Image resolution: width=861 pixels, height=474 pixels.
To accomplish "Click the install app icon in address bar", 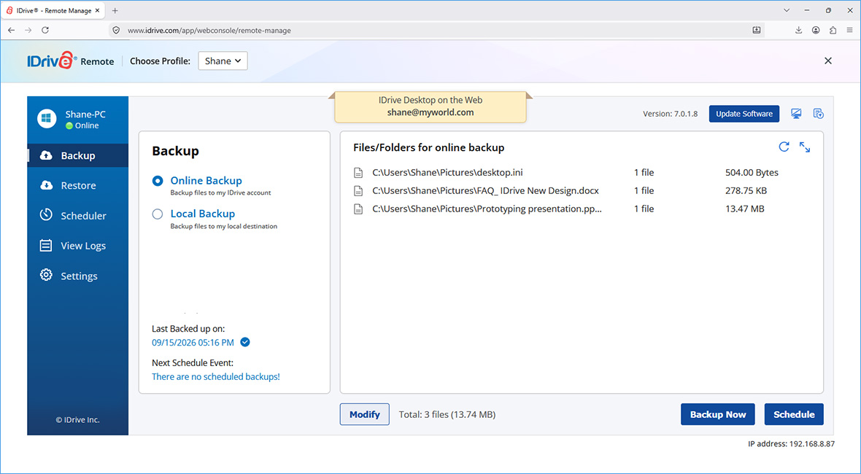I will tap(757, 30).
